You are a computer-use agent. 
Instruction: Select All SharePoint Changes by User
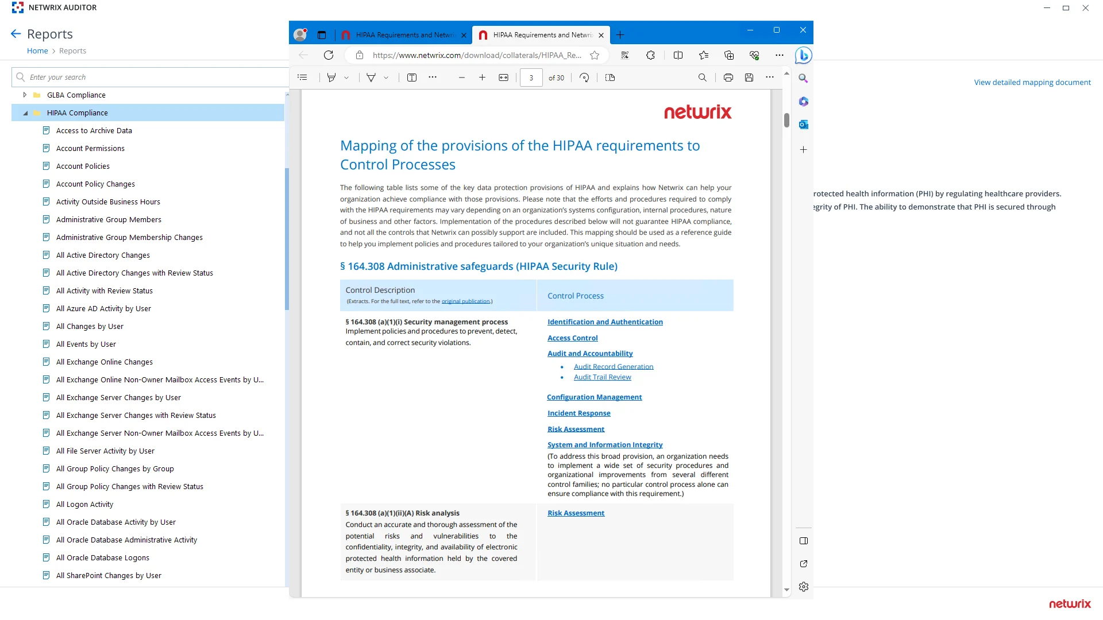[109, 576]
